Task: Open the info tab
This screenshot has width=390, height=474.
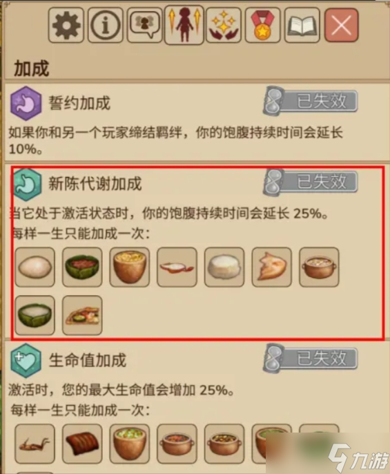Action: pos(106,26)
